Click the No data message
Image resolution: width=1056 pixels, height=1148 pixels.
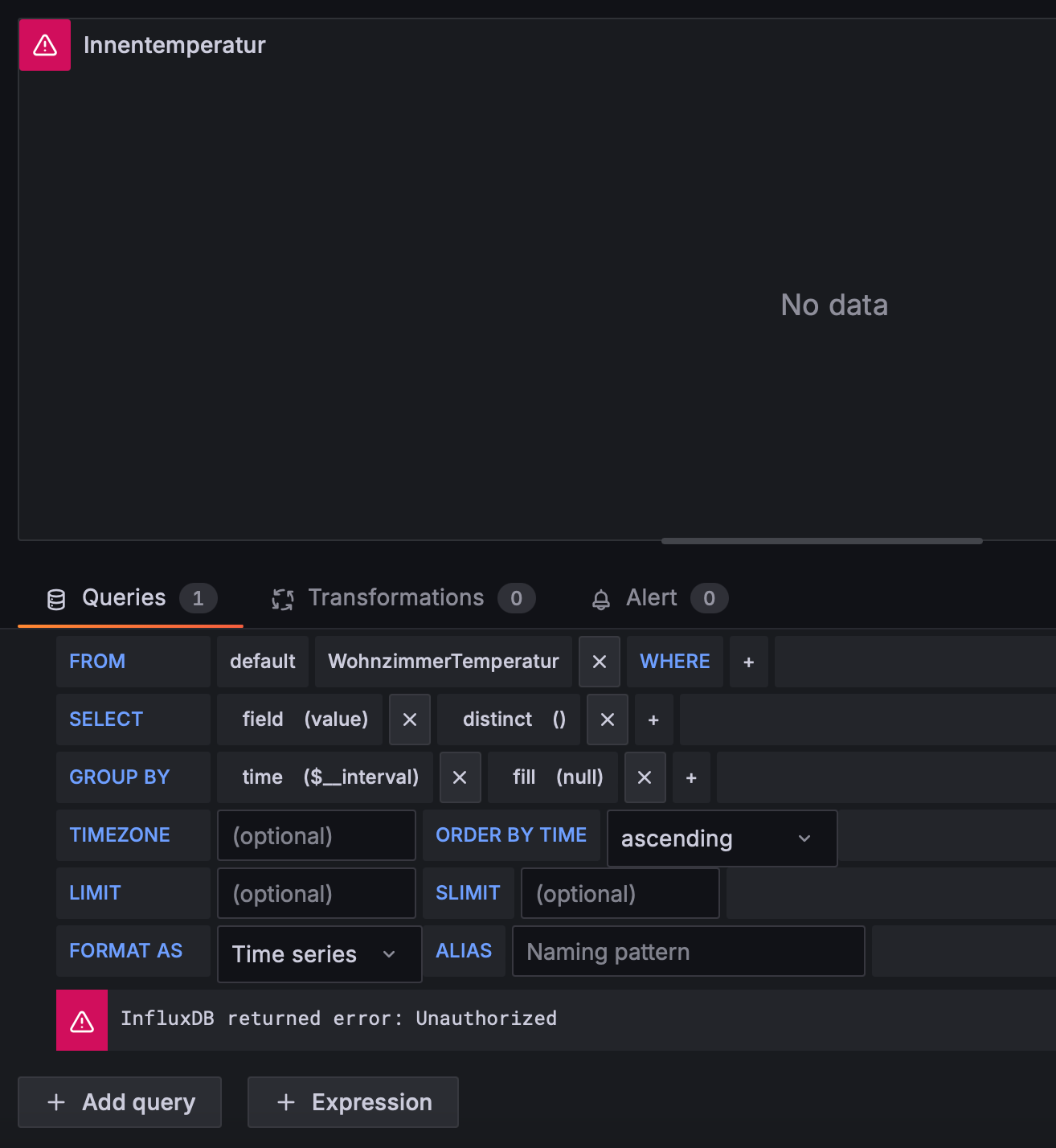pos(834,305)
